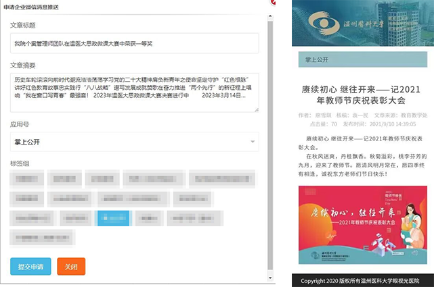Grab the resize handle of the 文章摘要 box
Screen dimensions: 434x287
point(255,109)
